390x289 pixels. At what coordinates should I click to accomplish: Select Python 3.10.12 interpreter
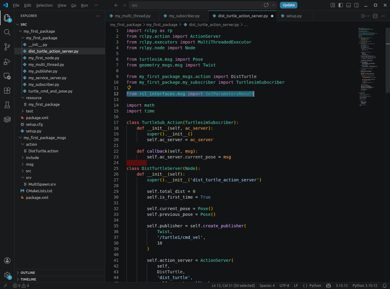pyautogui.click(x=365, y=286)
